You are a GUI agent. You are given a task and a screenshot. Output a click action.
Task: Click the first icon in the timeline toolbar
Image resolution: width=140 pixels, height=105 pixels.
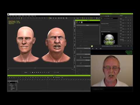[9, 78]
